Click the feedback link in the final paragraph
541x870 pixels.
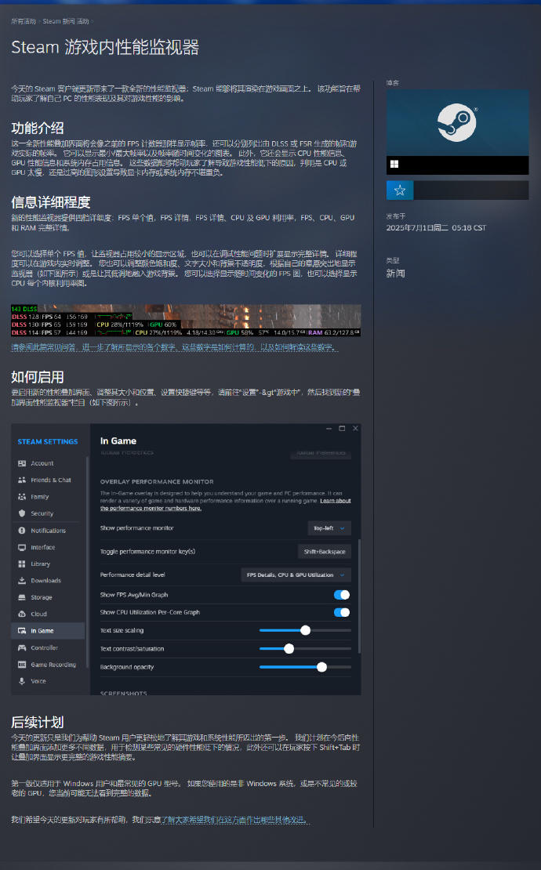[234, 820]
